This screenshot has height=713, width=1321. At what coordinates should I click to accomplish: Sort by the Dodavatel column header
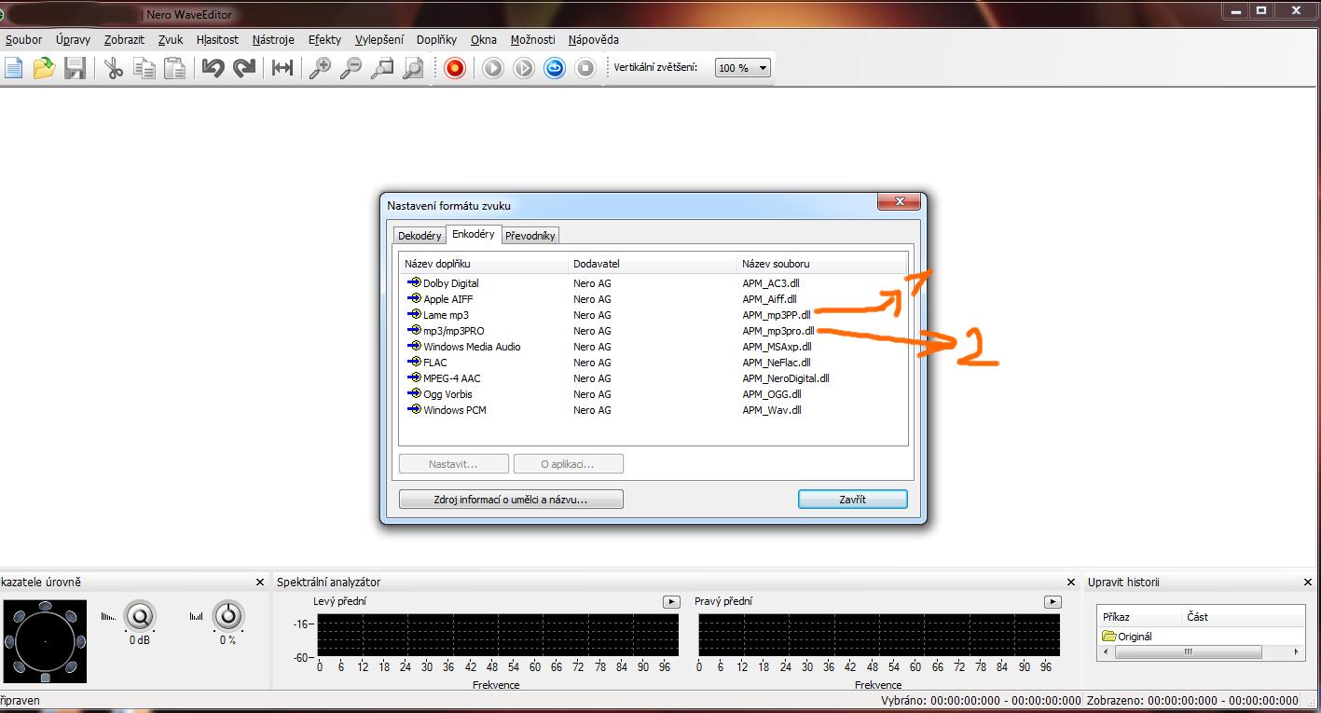click(x=653, y=264)
